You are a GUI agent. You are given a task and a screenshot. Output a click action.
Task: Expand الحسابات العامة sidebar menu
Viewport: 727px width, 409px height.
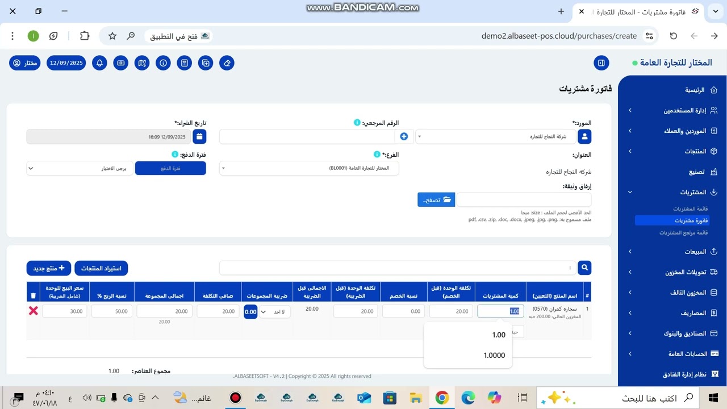click(673, 354)
